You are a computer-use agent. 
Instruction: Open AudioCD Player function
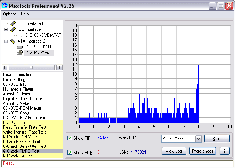click(x=16, y=94)
